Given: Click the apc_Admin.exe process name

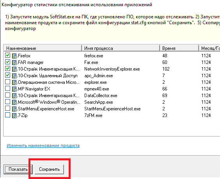Looking at the screenshot, I should point(99,76).
